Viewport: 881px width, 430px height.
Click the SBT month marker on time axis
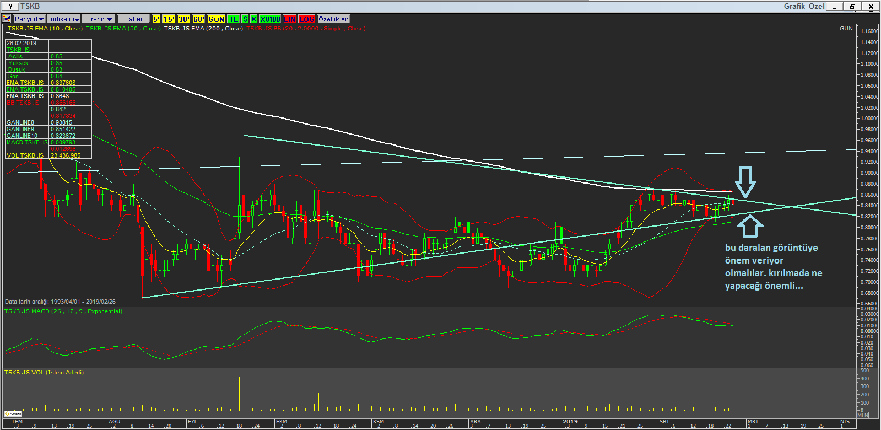pyautogui.click(x=664, y=422)
